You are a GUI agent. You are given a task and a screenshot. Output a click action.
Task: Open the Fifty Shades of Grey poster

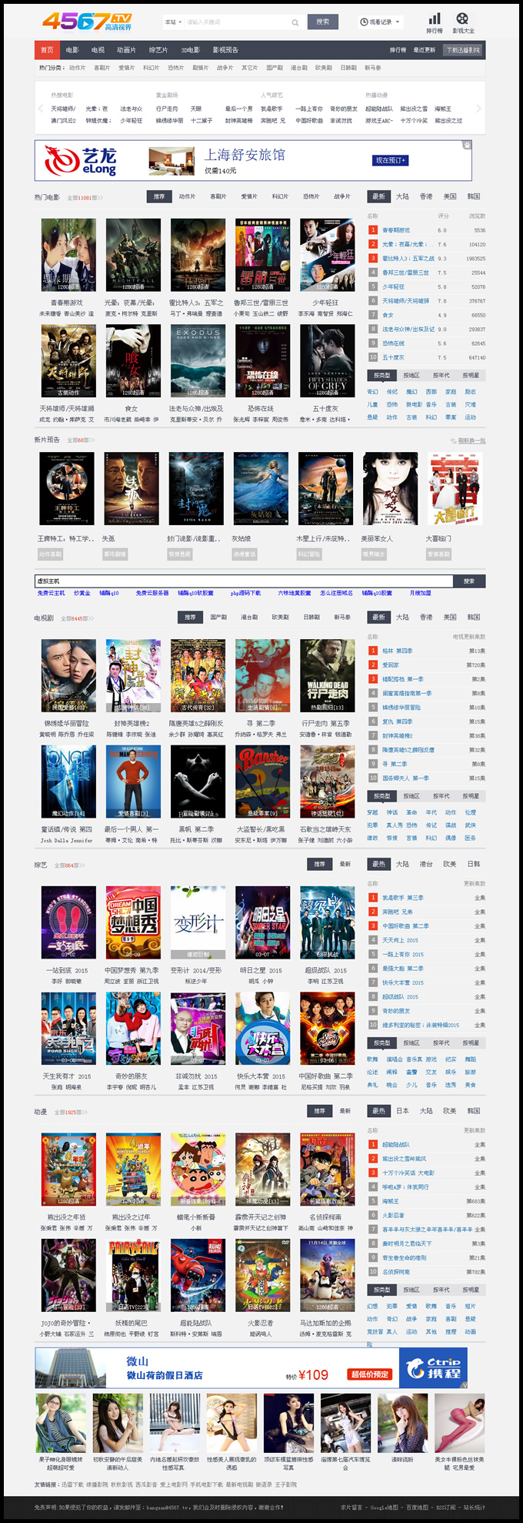[327, 360]
